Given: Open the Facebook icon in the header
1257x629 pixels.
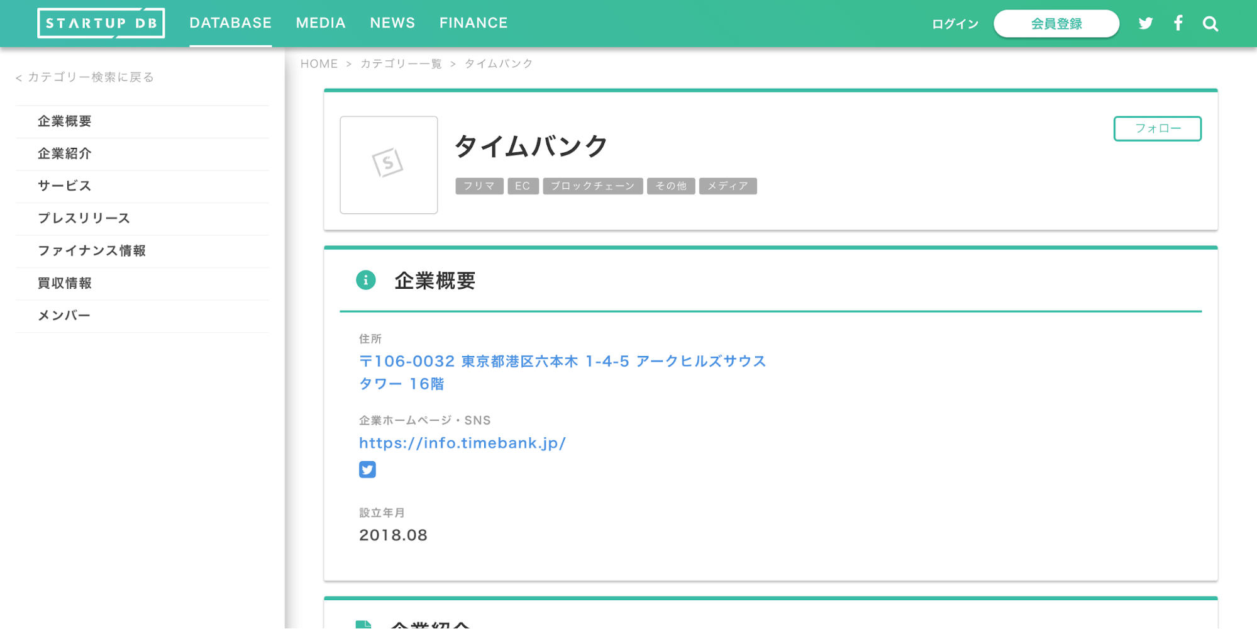Looking at the screenshot, I should pos(1178,23).
